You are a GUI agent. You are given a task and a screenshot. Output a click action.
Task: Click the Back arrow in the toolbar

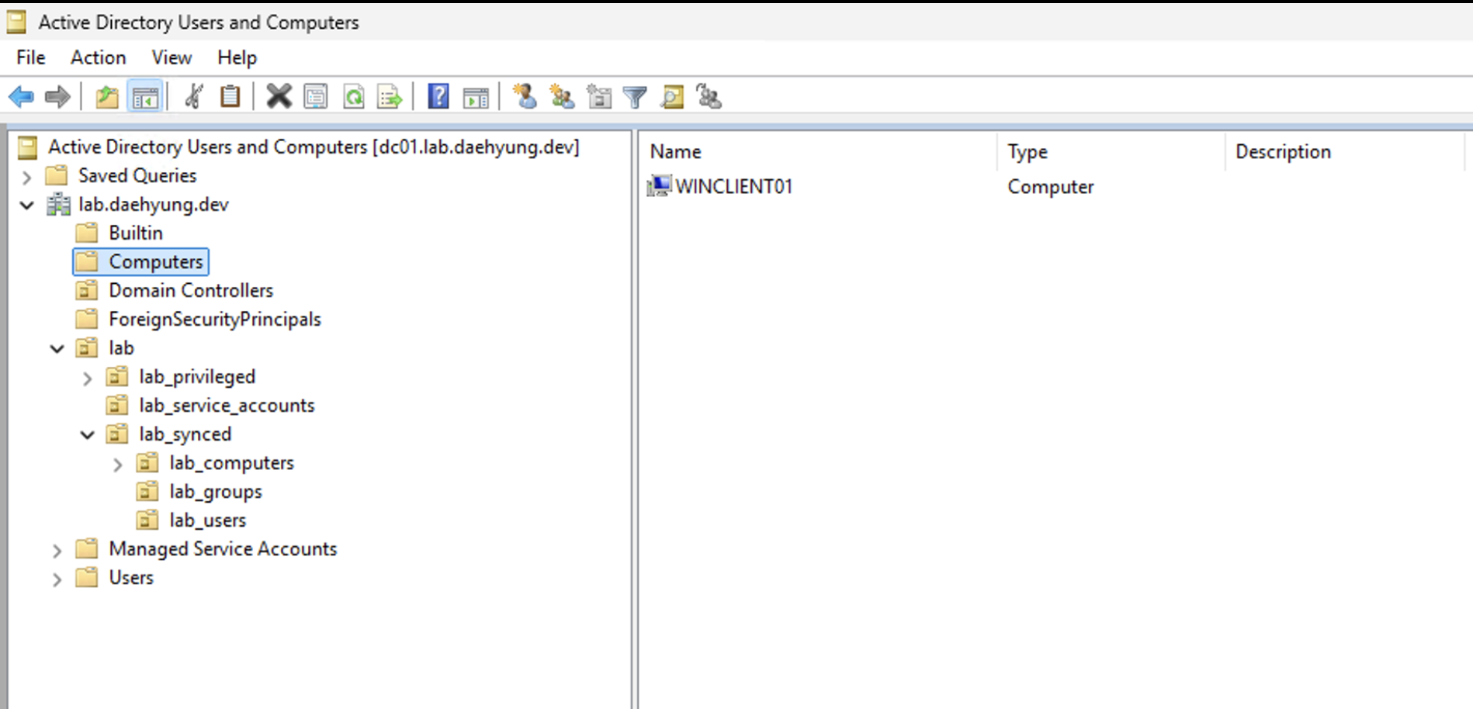click(x=21, y=97)
